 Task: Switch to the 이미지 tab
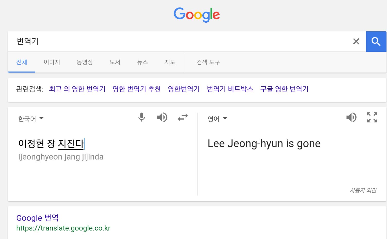click(52, 62)
